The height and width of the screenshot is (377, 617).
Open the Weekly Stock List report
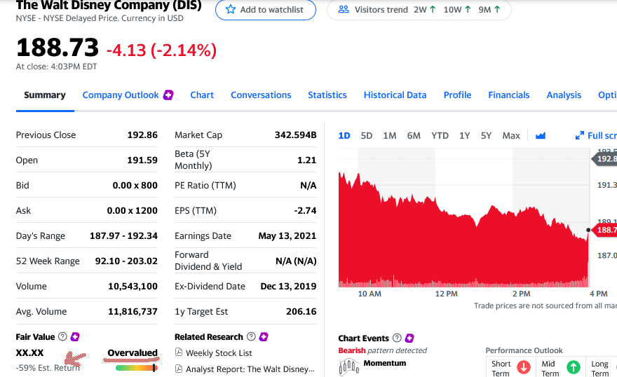click(219, 353)
